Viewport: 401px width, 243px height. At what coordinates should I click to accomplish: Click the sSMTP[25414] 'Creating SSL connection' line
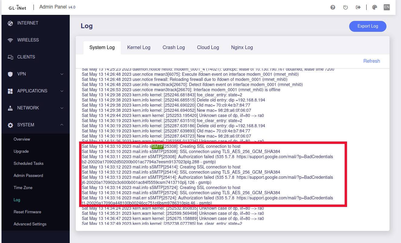(161, 167)
